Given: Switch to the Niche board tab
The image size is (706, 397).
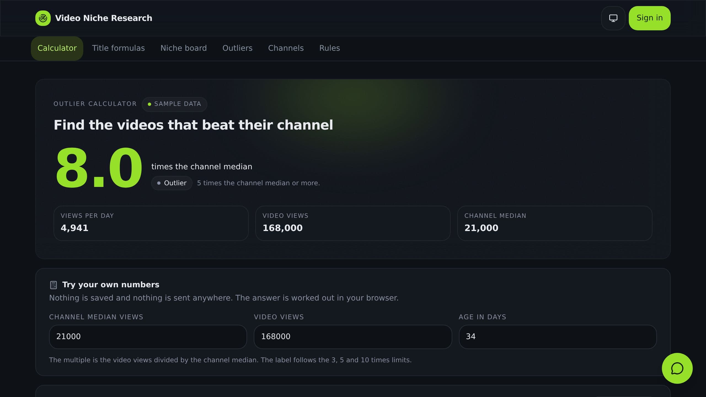Looking at the screenshot, I should (184, 48).
